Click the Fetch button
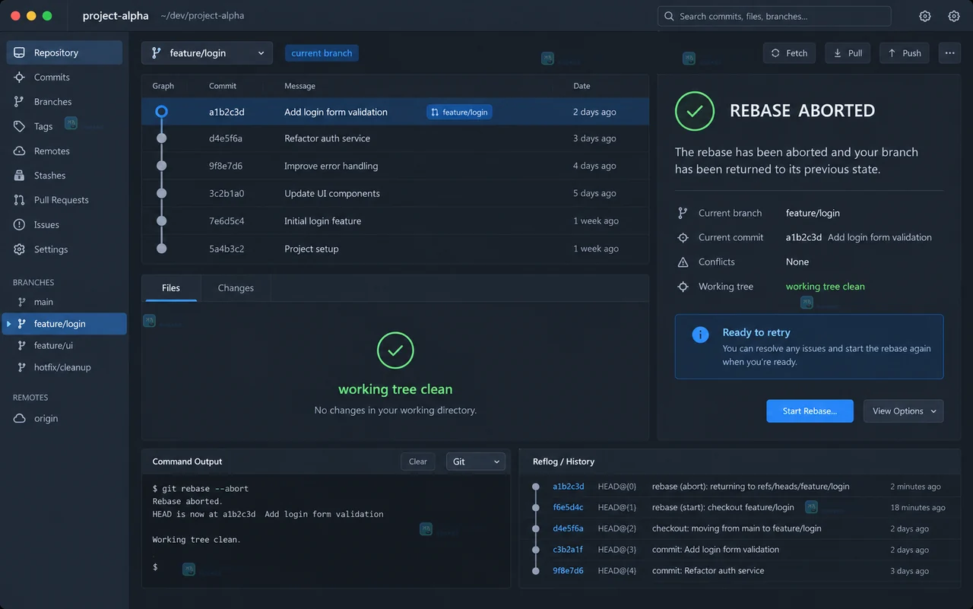The height and width of the screenshot is (609, 973). click(x=789, y=53)
